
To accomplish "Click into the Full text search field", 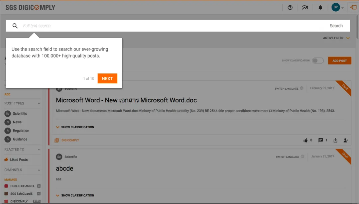I will coord(172,26).
